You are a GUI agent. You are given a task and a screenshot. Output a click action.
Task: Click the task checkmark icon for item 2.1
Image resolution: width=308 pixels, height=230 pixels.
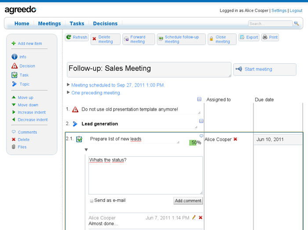[79, 139]
